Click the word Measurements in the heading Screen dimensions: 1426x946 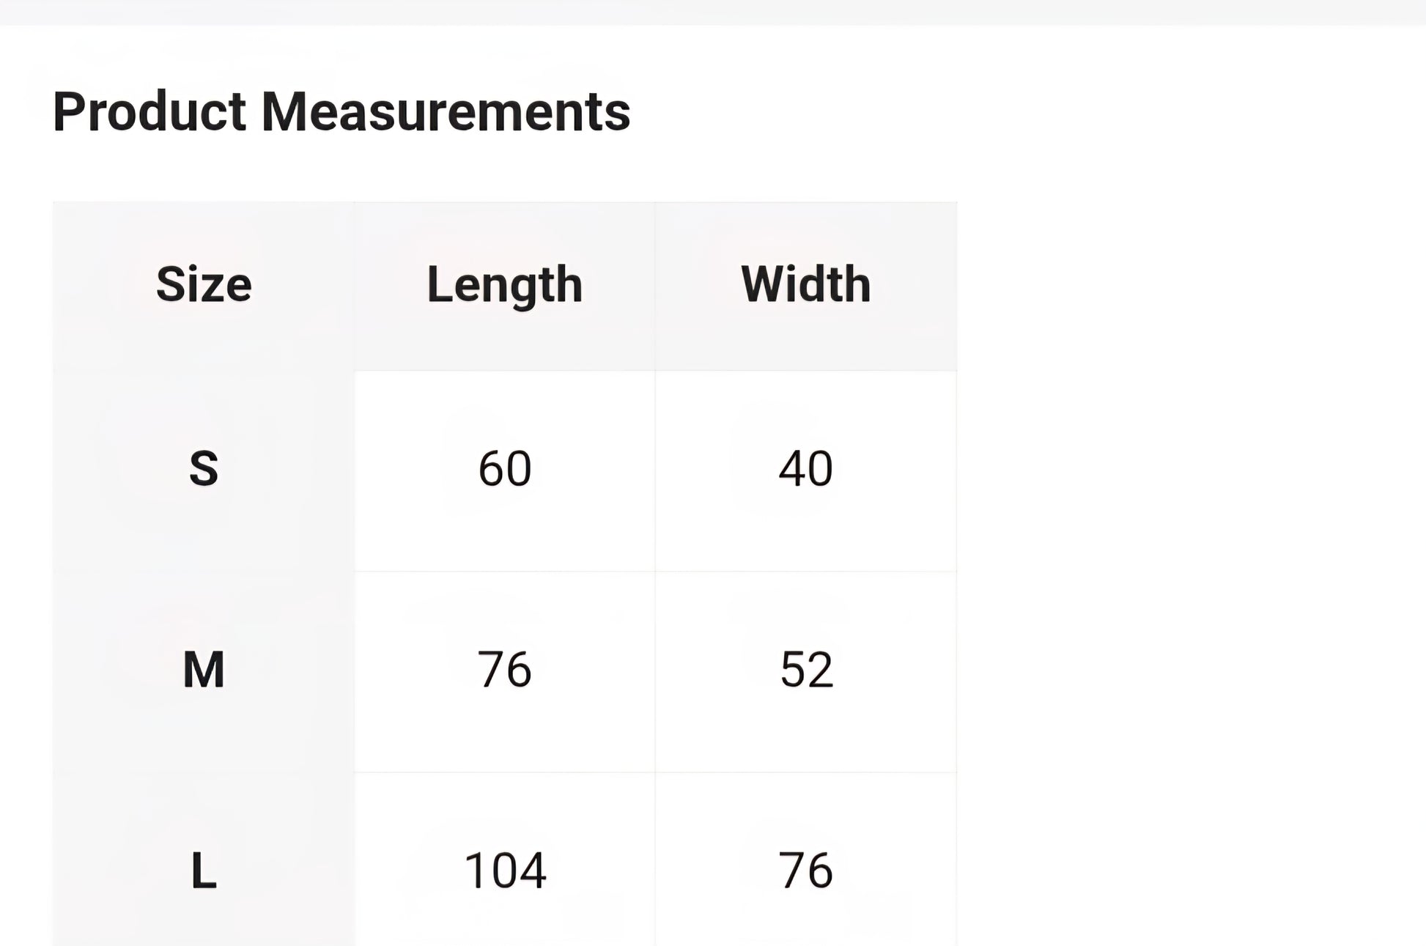tap(446, 112)
